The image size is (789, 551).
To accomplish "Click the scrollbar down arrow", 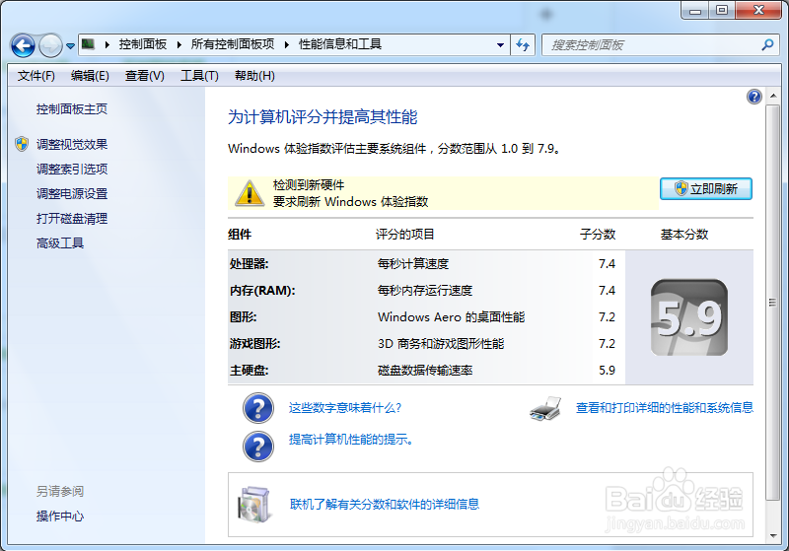I will point(773,536).
